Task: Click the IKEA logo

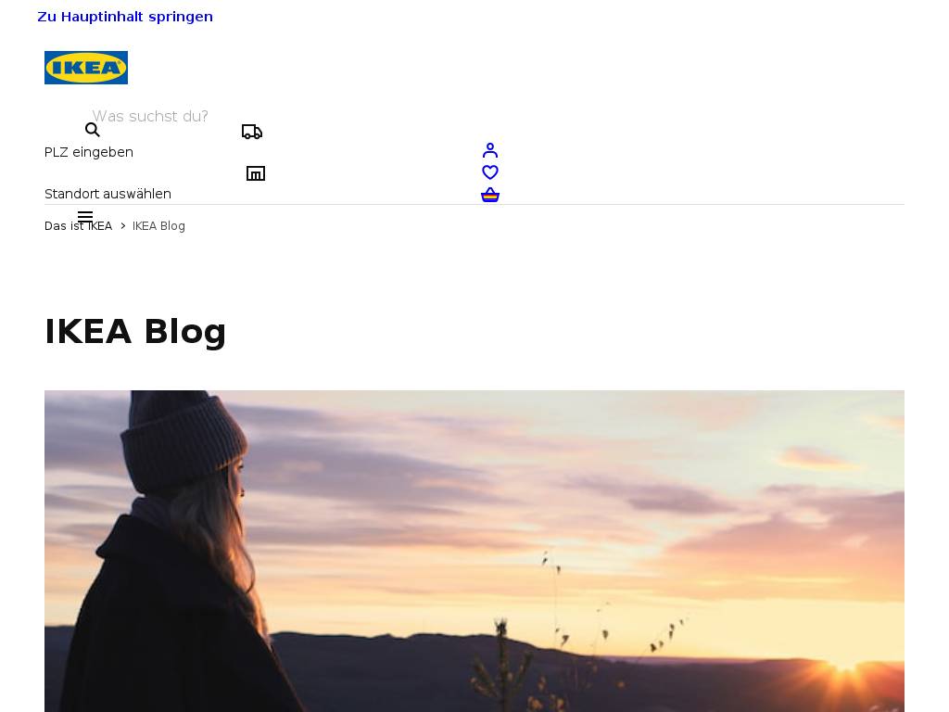Action: (86, 67)
